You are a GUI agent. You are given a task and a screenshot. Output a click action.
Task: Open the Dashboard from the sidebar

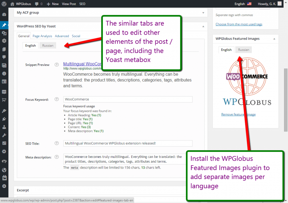(x=4, y=14)
